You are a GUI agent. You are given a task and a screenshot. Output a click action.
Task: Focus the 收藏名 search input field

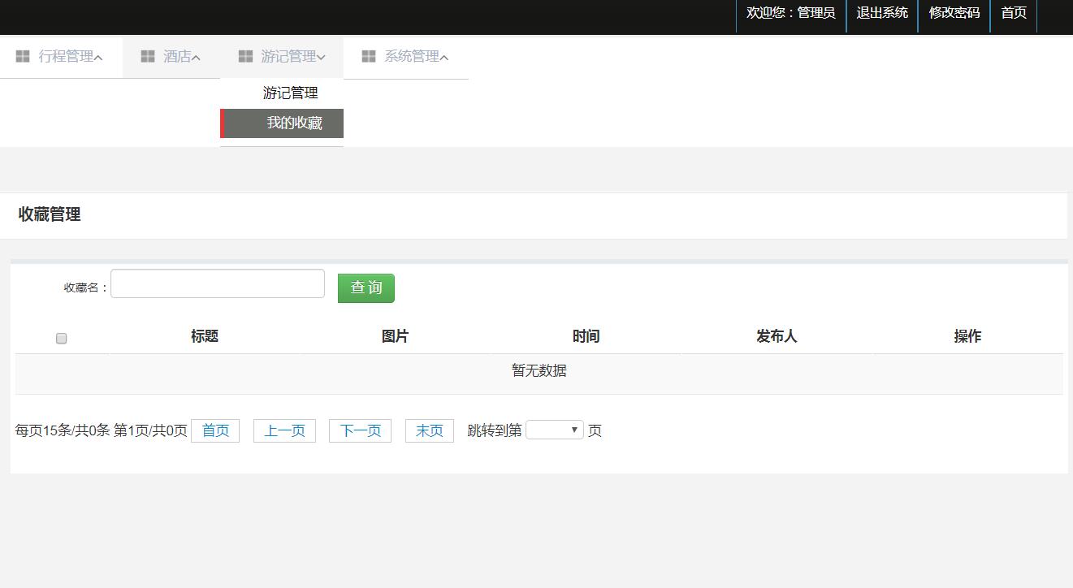(x=218, y=284)
